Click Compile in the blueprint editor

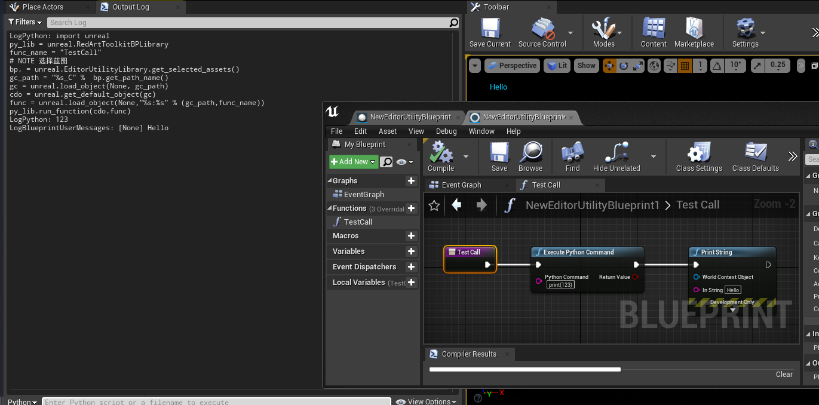click(x=441, y=157)
